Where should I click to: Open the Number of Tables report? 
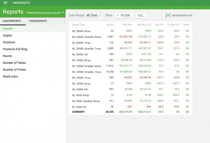tap(14, 63)
